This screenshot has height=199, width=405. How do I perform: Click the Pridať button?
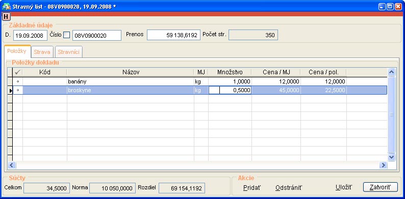252,187
